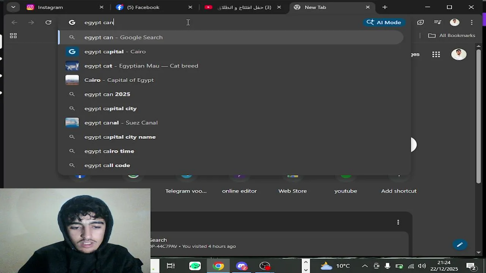This screenshot has width=486, height=273.
Task: Select 'egypt cat - Egyptian Mau' suggestion
Action: point(230,66)
